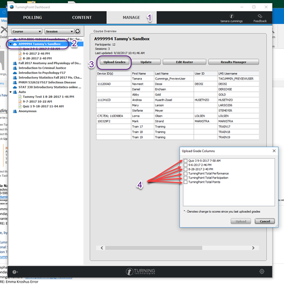284x284 pixels.
Task: Click the Auto course people icon
Action: [x=15, y=92]
